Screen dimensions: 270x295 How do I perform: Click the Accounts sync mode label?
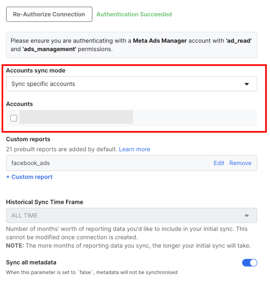click(36, 70)
